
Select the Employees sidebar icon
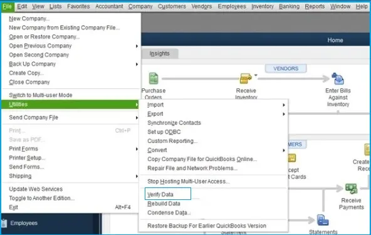point(4,223)
